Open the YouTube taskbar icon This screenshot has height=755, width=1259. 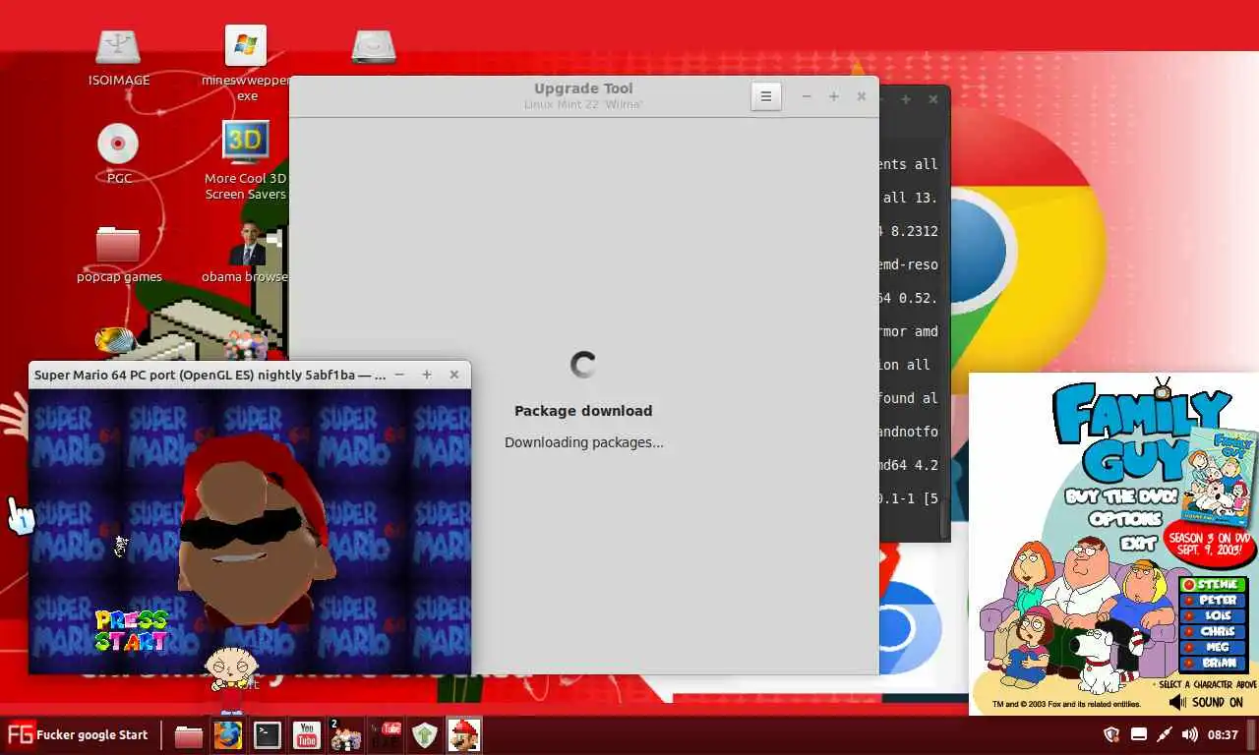(x=307, y=735)
